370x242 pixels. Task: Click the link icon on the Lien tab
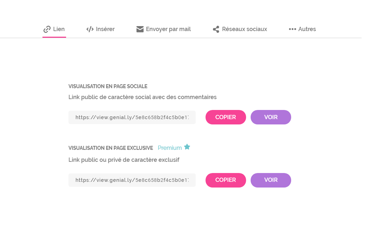tap(47, 29)
